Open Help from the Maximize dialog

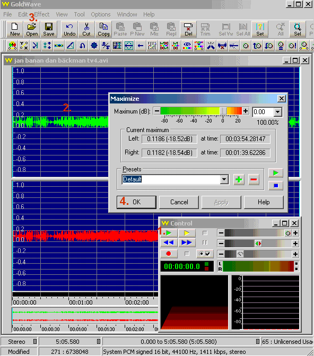pos(264,202)
